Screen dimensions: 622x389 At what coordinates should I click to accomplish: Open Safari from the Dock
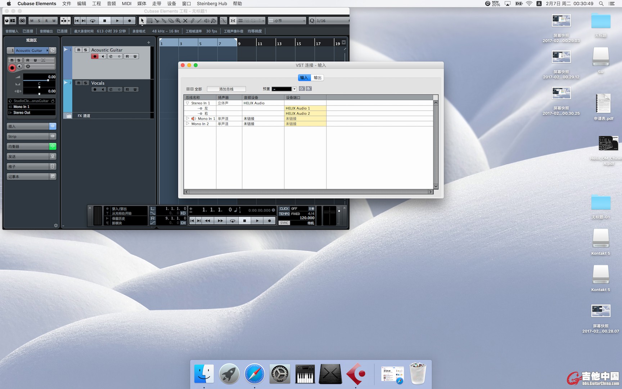pyautogui.click(x=254, y=374)
